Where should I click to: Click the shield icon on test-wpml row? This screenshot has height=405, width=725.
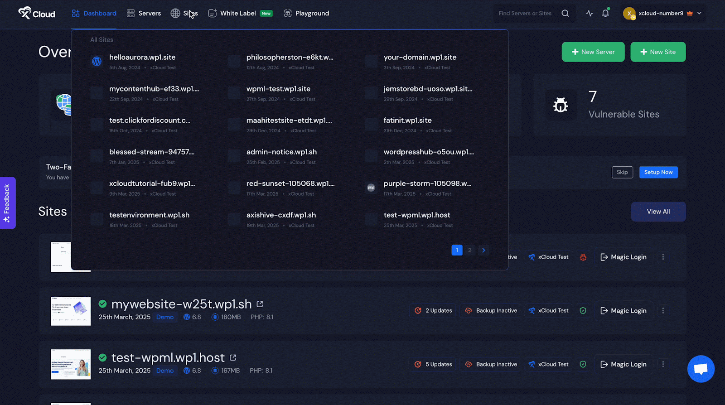[583, 364]
